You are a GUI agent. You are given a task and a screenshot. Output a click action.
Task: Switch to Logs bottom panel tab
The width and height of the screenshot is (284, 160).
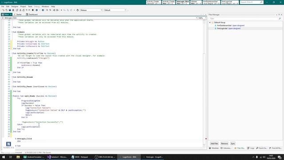(251, 148)
